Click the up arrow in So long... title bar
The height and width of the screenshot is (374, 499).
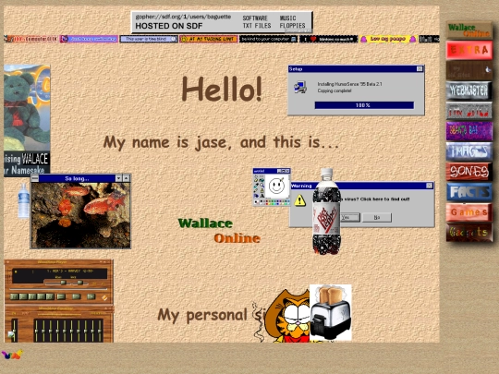(127, 178)
